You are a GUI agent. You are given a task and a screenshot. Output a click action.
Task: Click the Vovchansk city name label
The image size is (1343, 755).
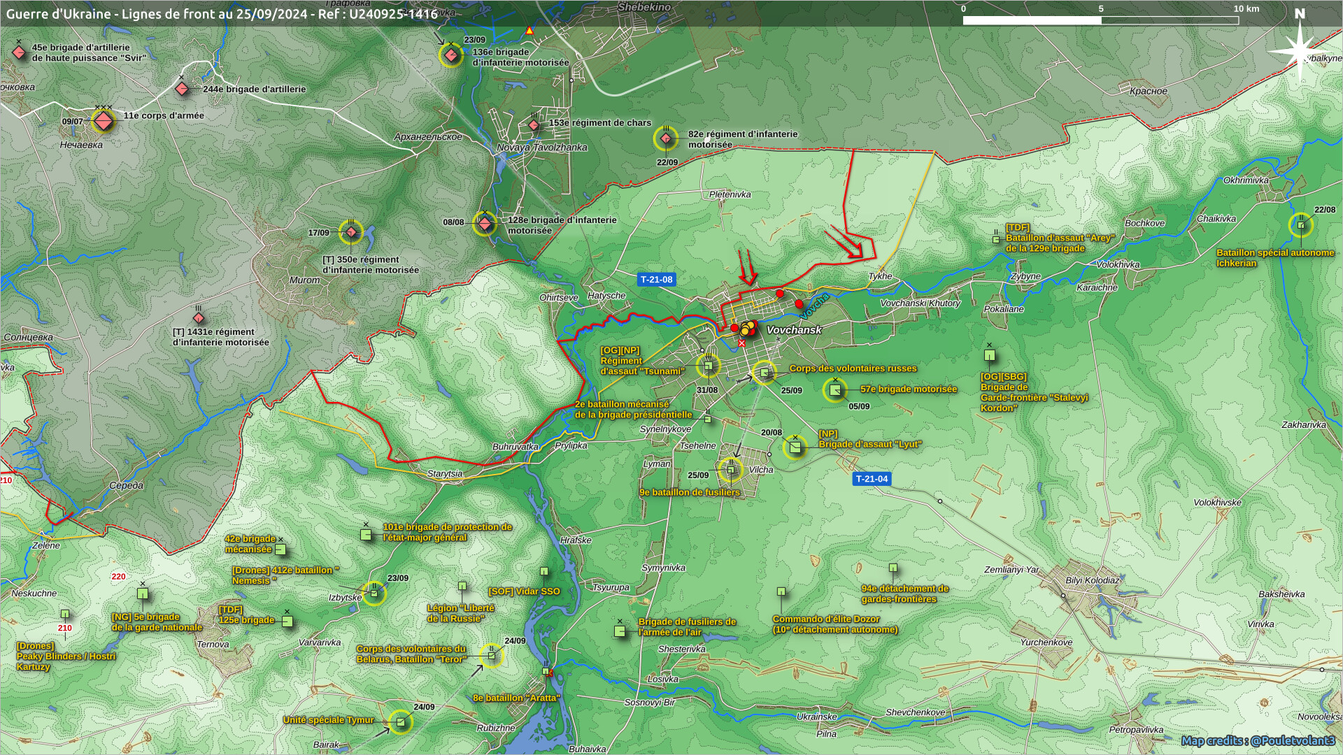tap(794, 330)
